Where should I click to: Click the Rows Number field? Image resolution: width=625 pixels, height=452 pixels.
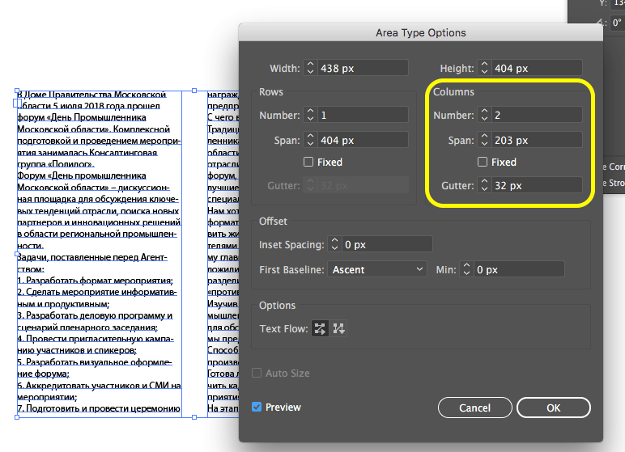coord(363,115)
